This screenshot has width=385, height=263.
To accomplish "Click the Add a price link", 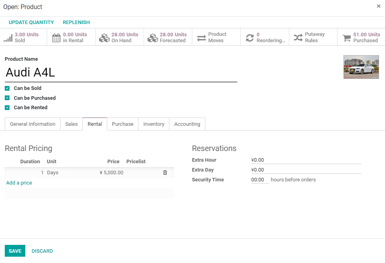I will coord(19,183).
